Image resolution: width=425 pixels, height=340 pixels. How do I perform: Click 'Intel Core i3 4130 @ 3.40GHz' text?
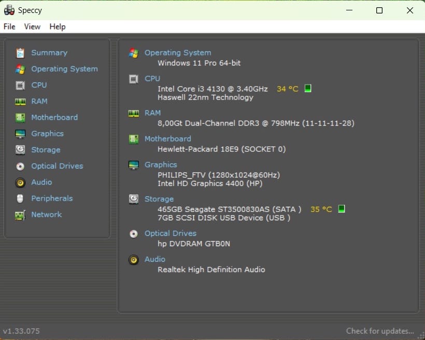(213, 89)
